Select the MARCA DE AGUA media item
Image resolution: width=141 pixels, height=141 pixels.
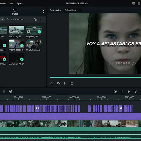(17, 58)
